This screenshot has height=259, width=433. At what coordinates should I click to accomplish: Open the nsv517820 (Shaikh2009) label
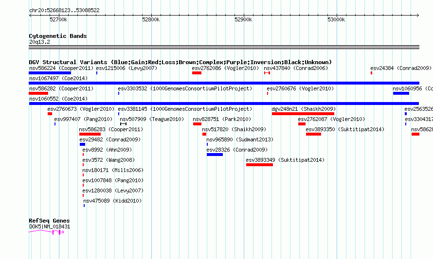(x=234, y=129)
